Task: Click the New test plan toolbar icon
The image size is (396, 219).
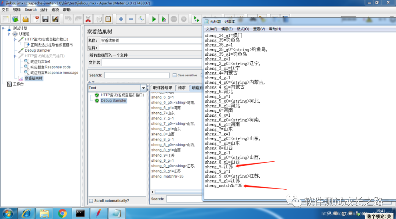Action: (6, 19)
